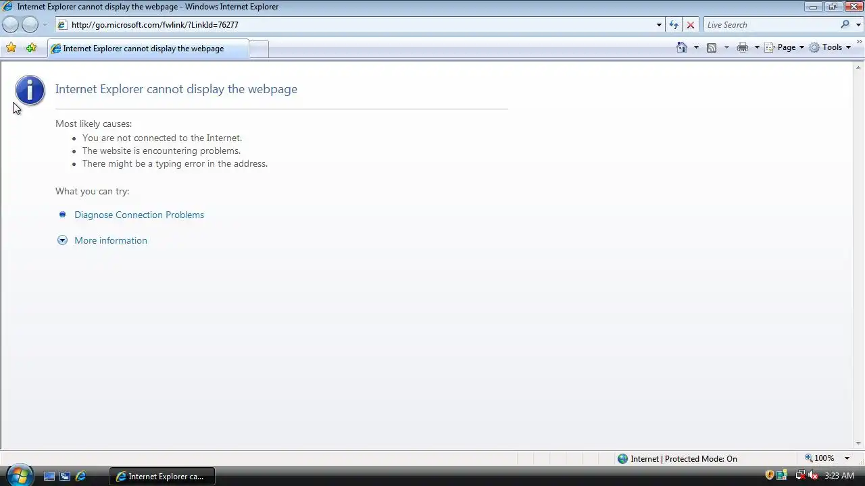Viewport: 865px width, 486px height.
Task: Click the red Stop button
Action: [x=690, y=25]
